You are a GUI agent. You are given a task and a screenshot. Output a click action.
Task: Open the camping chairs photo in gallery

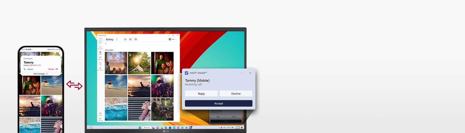click(162, 109)
